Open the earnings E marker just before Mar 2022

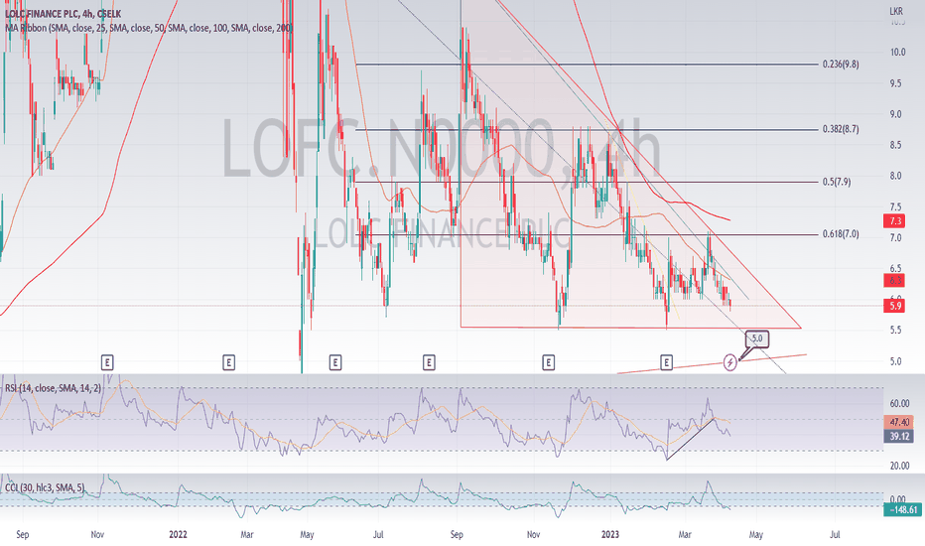pyautogui.click(x=229, y=362)
